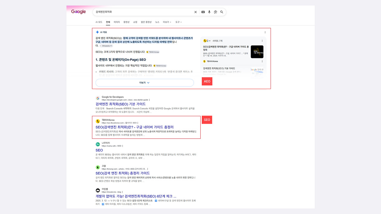Viewport: 381px width, 214px height.
Task: Switch to the 이미지 tab
Action: tap(117, 22)
